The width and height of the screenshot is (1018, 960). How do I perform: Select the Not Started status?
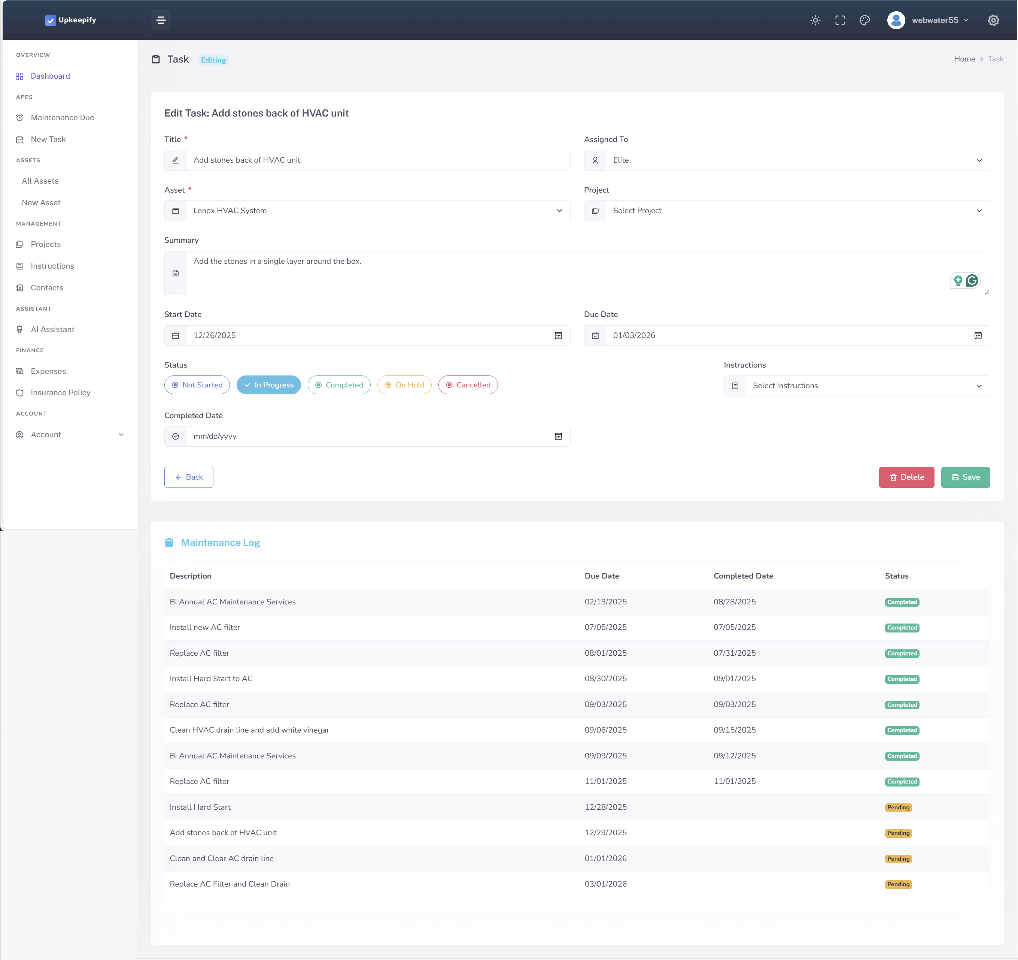pyautogui.click(x=197, y=384)
